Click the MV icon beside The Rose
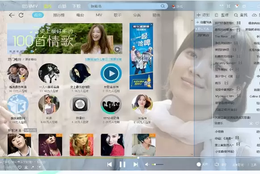 (233, 36)
